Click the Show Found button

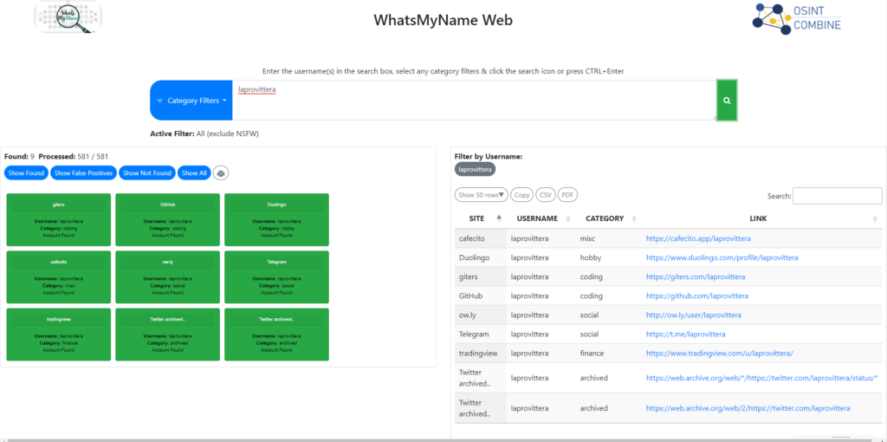pos(26,173)
